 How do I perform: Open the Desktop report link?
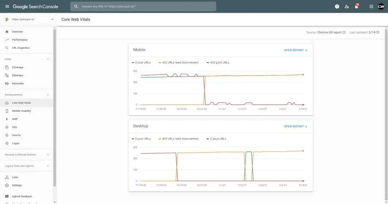pyautogui.click(x=295, y=126)
